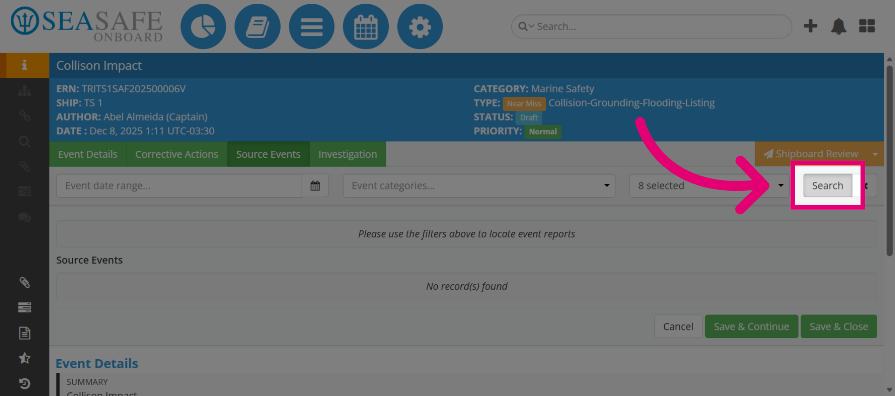Image resolution: width=895 pixels, height=396 pixels.
Task: Open the settings gear circle icon
Action: (x=420, y=27)
